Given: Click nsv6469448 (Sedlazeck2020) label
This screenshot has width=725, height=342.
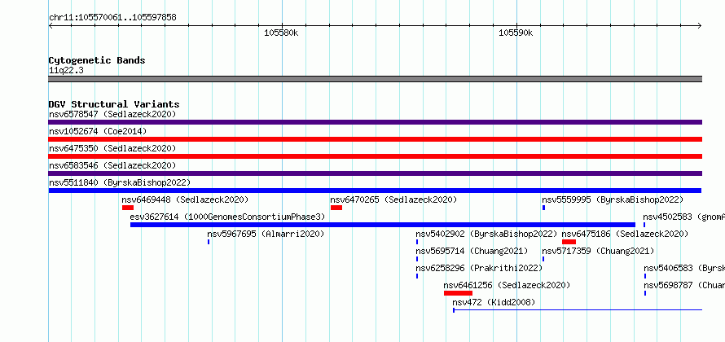Looking at the screenshot, I should 185,199.
